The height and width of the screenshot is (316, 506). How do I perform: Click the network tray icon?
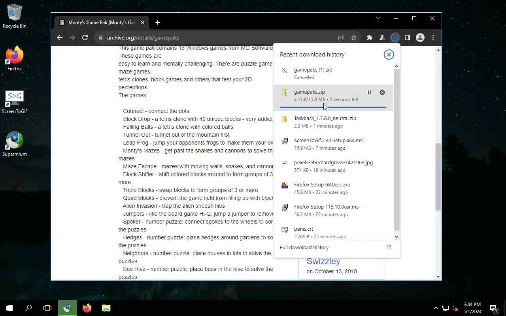pos(445,308)
